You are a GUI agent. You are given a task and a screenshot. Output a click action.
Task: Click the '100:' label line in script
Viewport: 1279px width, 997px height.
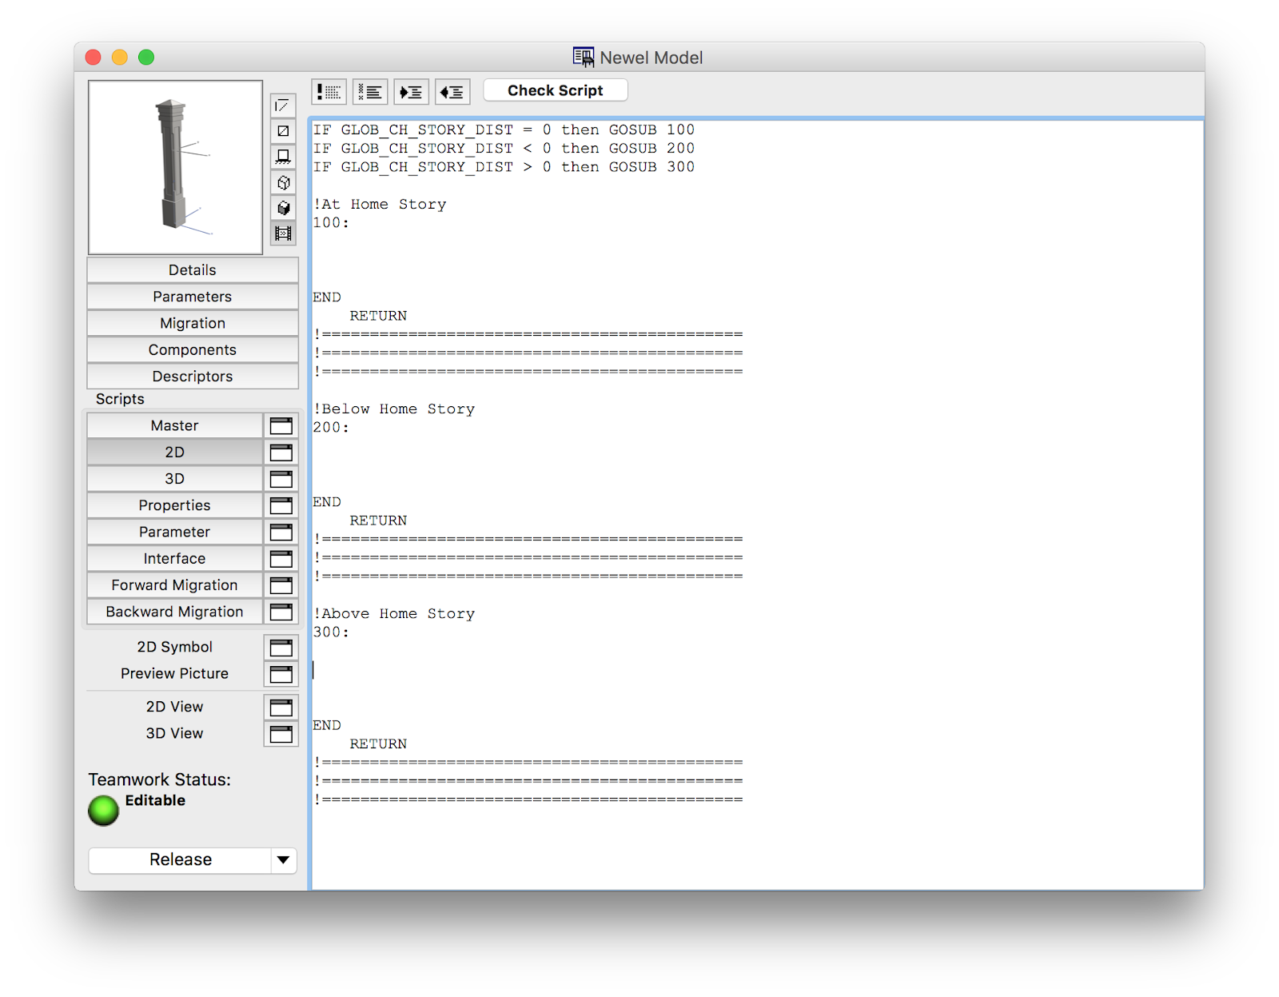[331, 223]
